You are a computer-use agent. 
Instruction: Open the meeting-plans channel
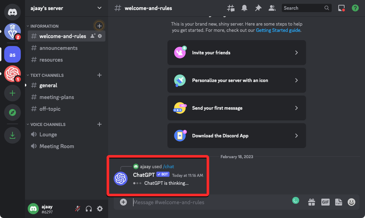(66, 97)
